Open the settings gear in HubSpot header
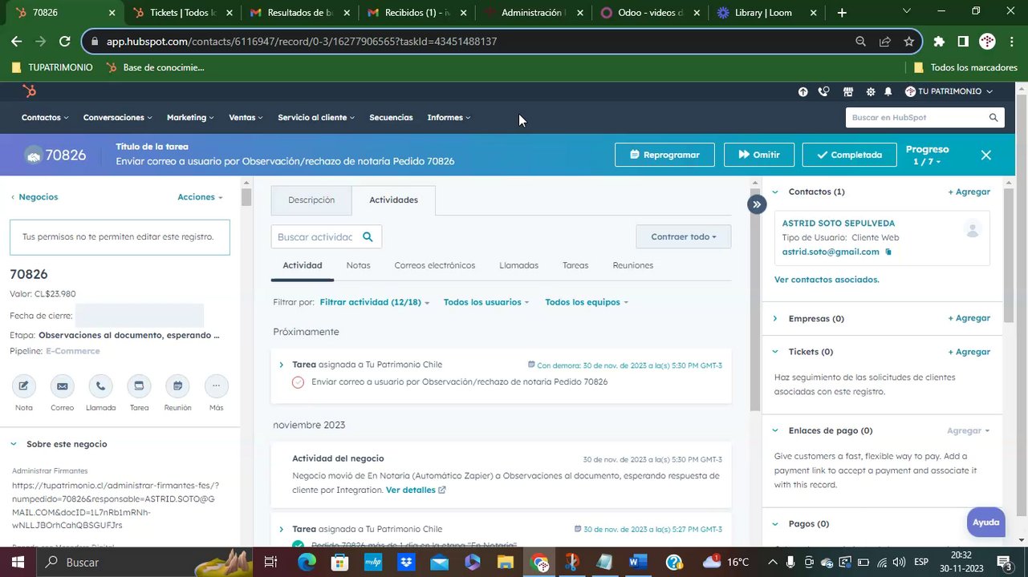Screen dimensions: 1028x577 click(870, 91)
